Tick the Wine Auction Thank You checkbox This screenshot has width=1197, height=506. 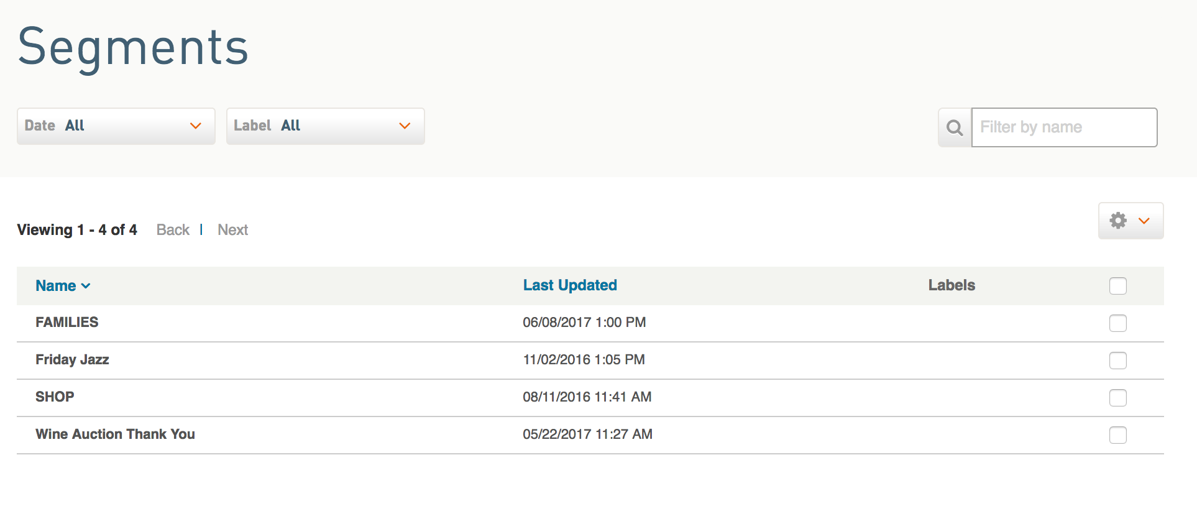[1118, 435]
